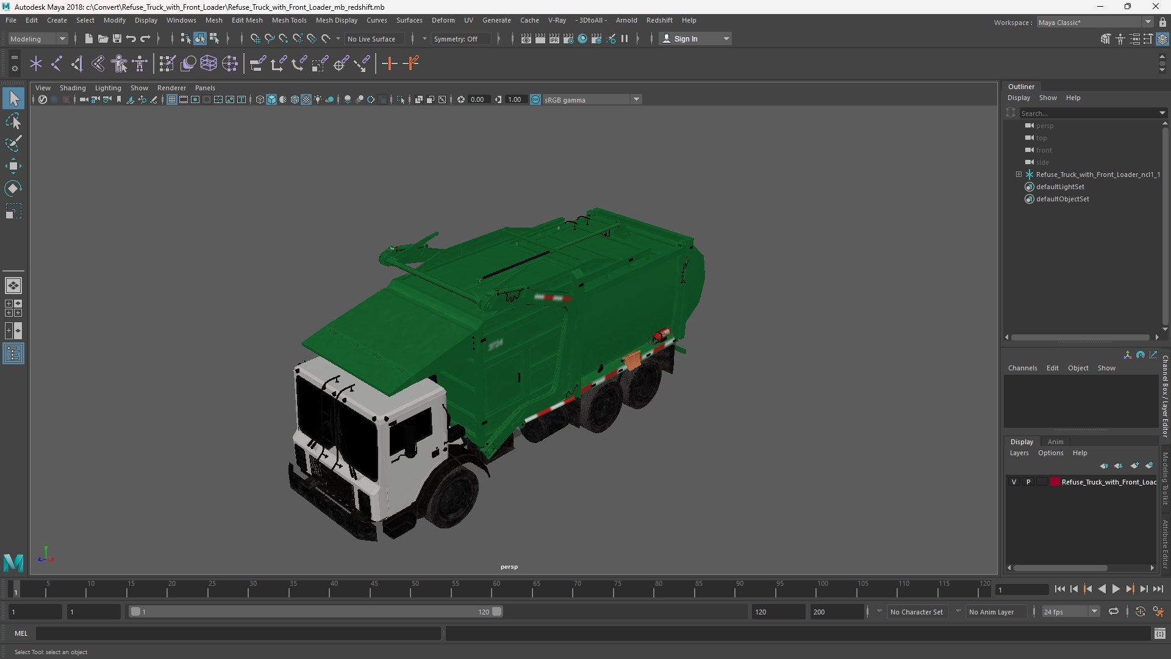Viewport: 1171px width, 659px height.
Task: Toggle Auto Key button
Action: [1140, 611]
